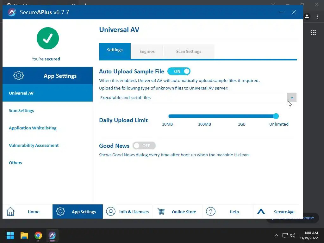Viewport: 324px width, 243px height.
Task: Open the Online Store label
Action: tap(184, 212)
